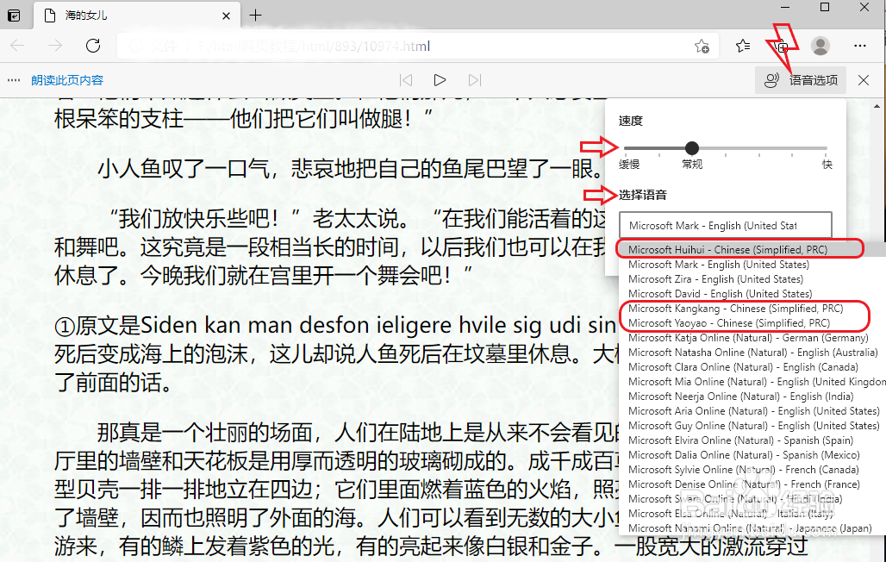Choose Microsoft Katja Online German voice
The height and width of the screenshot is (562, 886).
(751, 338)
